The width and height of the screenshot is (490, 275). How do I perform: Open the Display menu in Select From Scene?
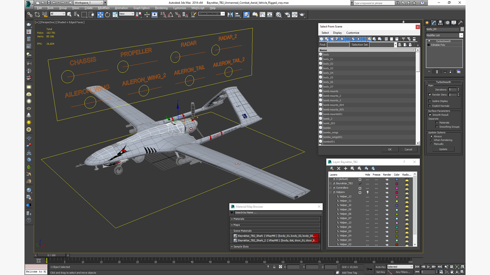point(337,33)
